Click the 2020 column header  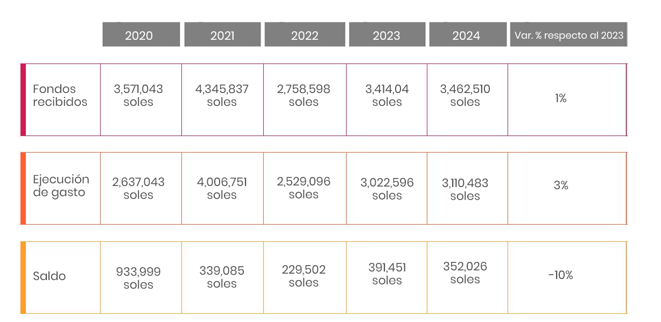click(139, 35)
